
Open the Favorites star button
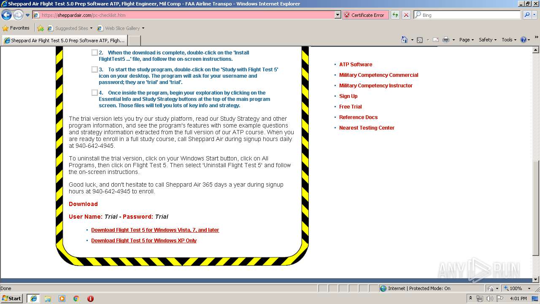pos(16,28)
